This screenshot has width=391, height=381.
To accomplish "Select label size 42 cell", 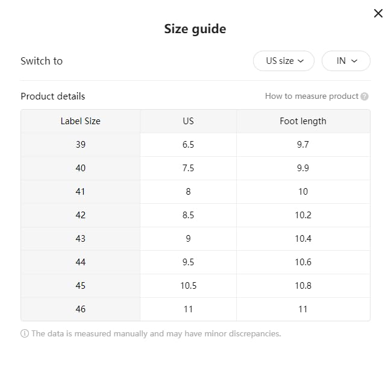I will pyautogui.click(x=81, y=215).
